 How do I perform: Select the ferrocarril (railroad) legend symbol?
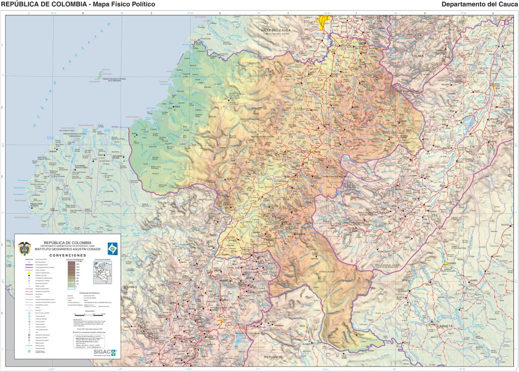(29, 310)
